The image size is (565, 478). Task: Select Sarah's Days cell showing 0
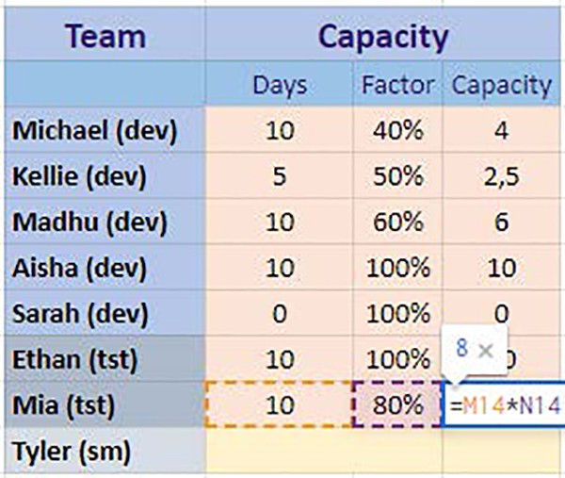click(x=279, y=313)
